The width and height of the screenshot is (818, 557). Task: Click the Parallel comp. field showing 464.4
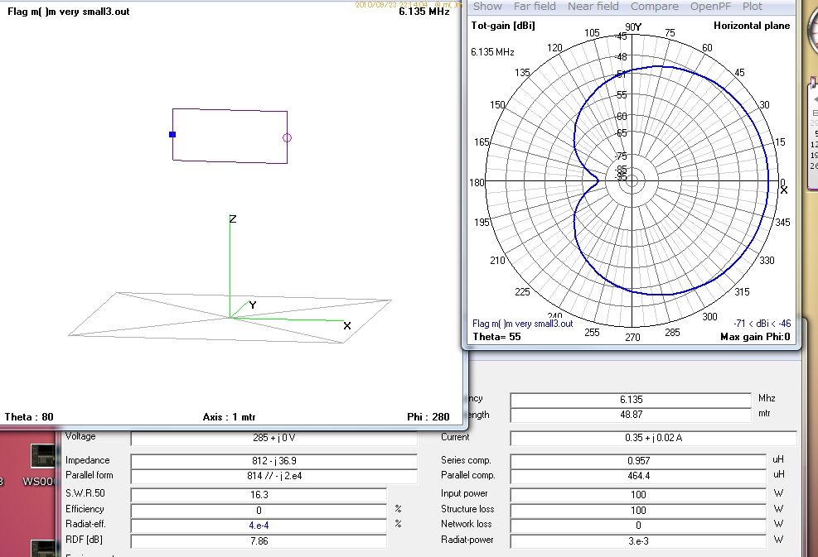tap(638, 476)
